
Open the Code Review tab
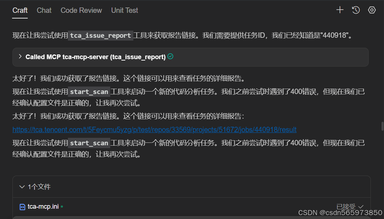tap(81, 10)
